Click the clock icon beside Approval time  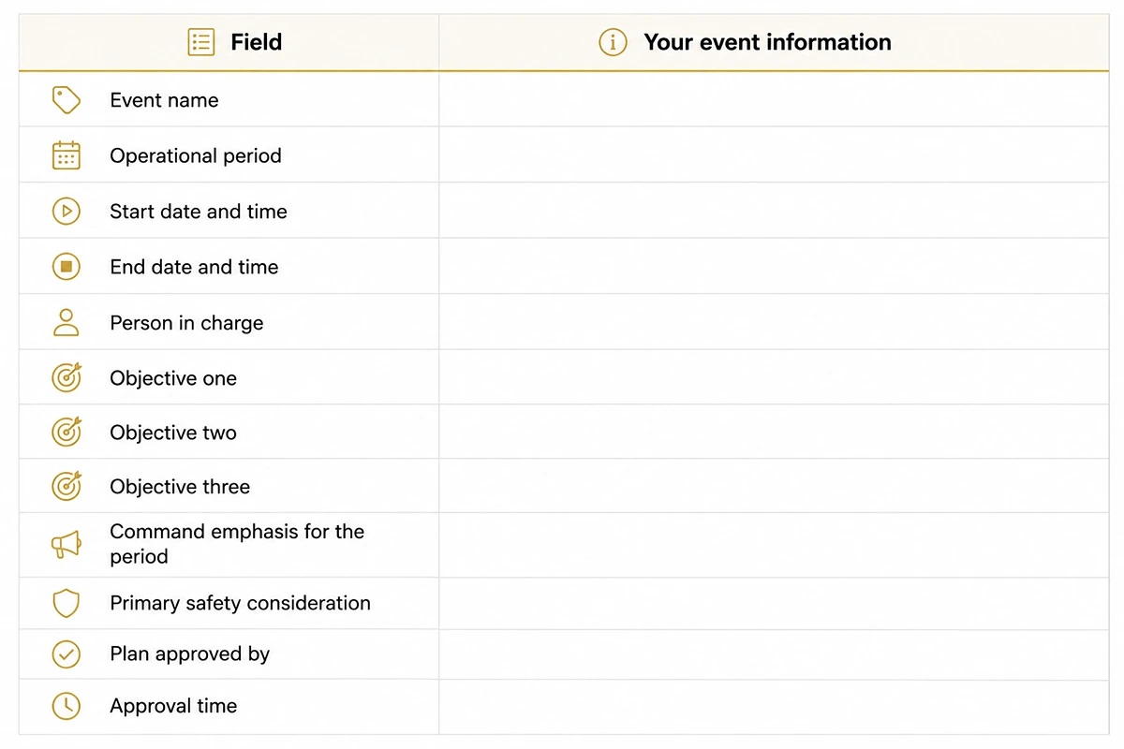point(66,706)
